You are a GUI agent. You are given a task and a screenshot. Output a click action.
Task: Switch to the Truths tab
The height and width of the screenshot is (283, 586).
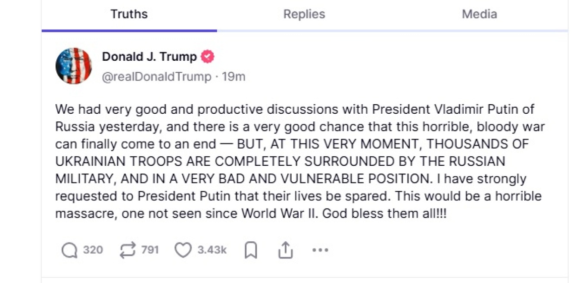point(129,14)
